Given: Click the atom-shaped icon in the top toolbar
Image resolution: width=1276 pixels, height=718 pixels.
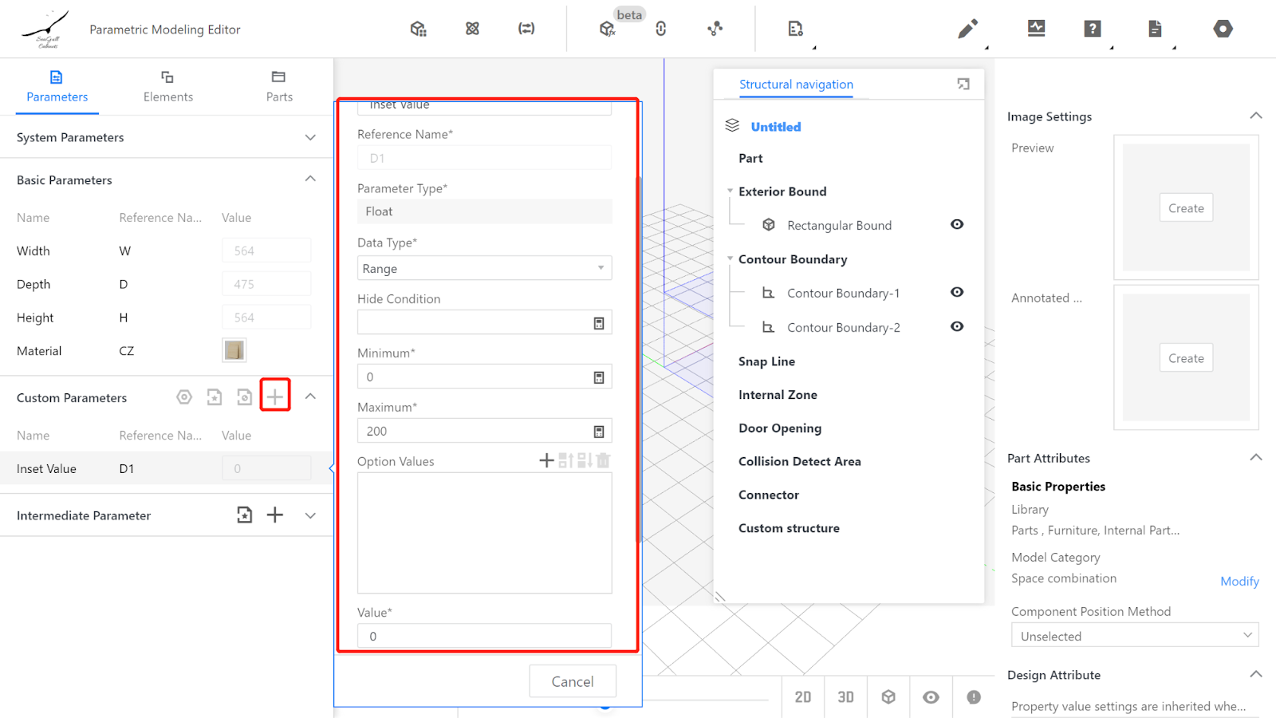Looking at the screenshot, I should (x=473, y=29).
